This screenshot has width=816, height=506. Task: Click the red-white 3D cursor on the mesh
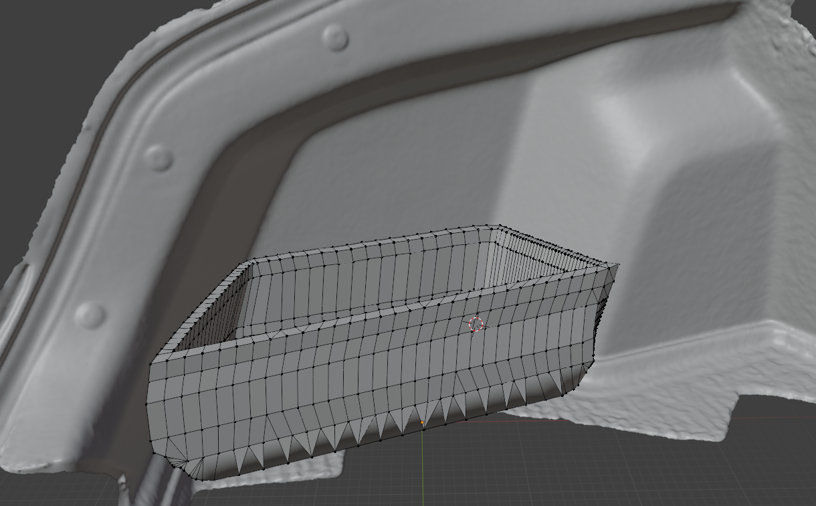(476, 325)
